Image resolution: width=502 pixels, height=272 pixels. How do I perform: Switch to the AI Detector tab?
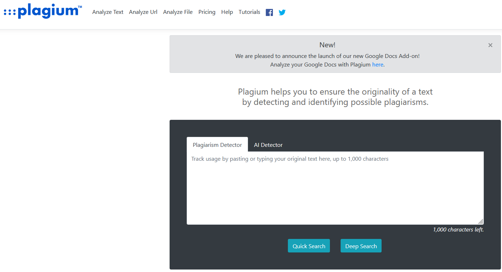pos(268,145)
